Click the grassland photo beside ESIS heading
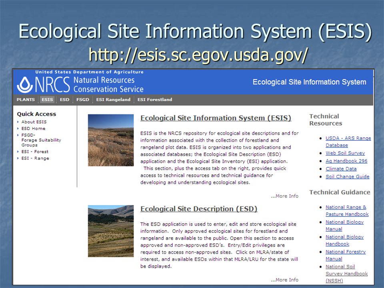Screen dimensions: 384x288 (111, 140)
